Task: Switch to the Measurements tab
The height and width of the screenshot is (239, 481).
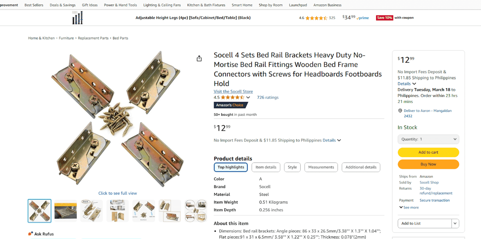Action: point(321,167)
